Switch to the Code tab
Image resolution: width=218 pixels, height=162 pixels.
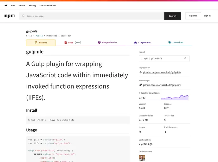[x=73, y=42]
